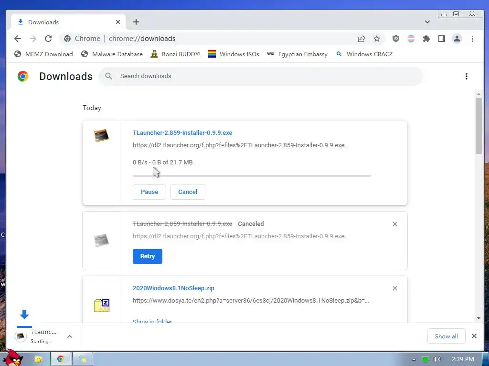
Task: Open the Downloads page three-dot menu
Action: [x=466, y=76]
